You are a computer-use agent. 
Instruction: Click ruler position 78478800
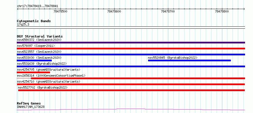tap(222, 11)
